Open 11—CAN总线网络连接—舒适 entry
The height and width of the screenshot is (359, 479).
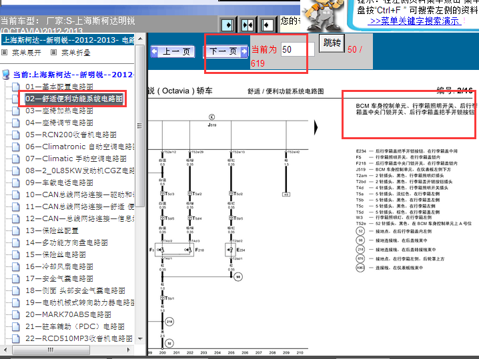(80, 206)
